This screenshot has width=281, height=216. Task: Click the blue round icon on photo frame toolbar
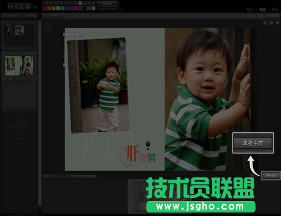[82, 34]
